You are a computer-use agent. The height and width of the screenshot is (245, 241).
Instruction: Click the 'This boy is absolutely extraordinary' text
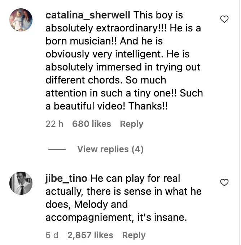(x=159, y=16)
